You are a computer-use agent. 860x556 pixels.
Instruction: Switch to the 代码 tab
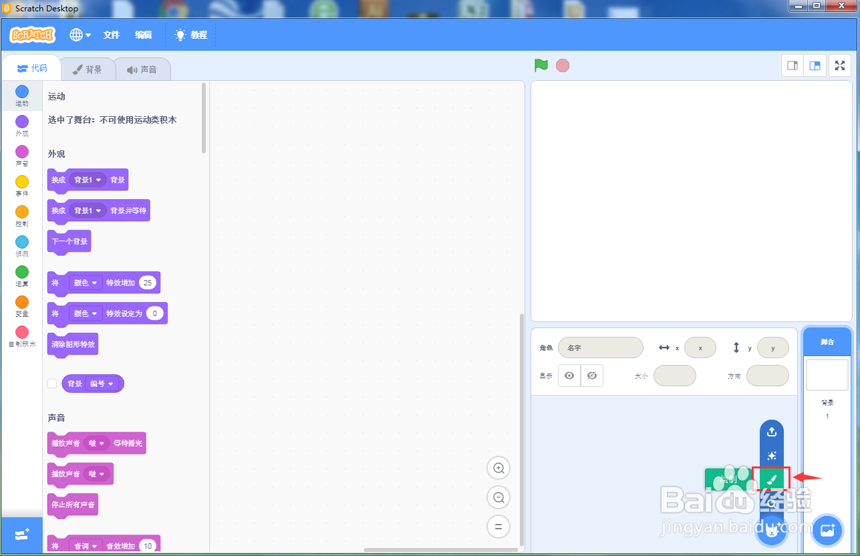pos(32,68)
